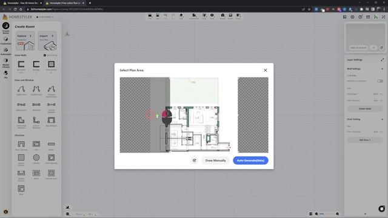Select the Corner Window tool

(36, 122)
